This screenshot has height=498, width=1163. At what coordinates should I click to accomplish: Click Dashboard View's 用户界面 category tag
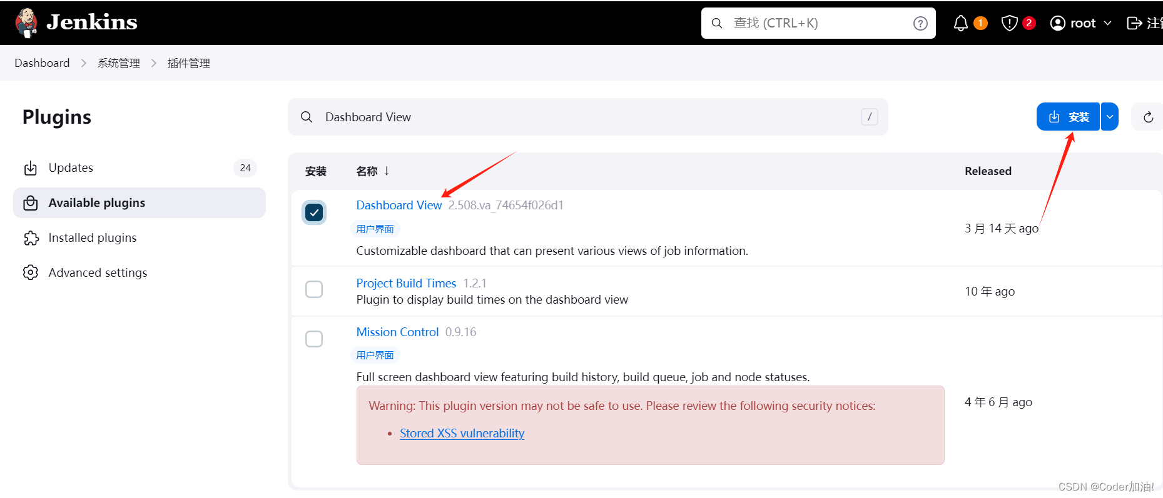click(x=375, y=229)
